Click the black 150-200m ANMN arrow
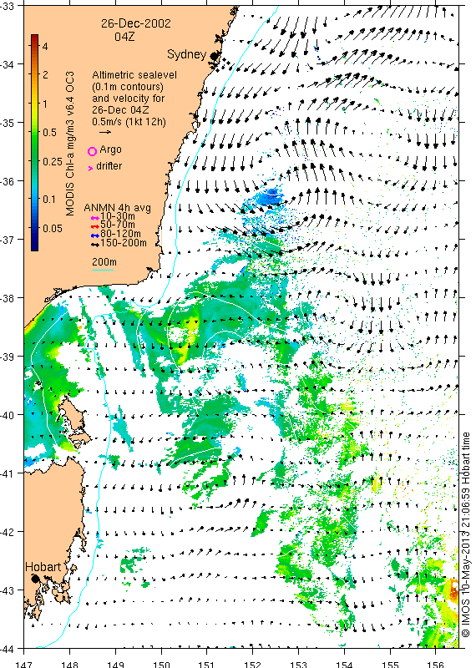 tap(95, 245)
